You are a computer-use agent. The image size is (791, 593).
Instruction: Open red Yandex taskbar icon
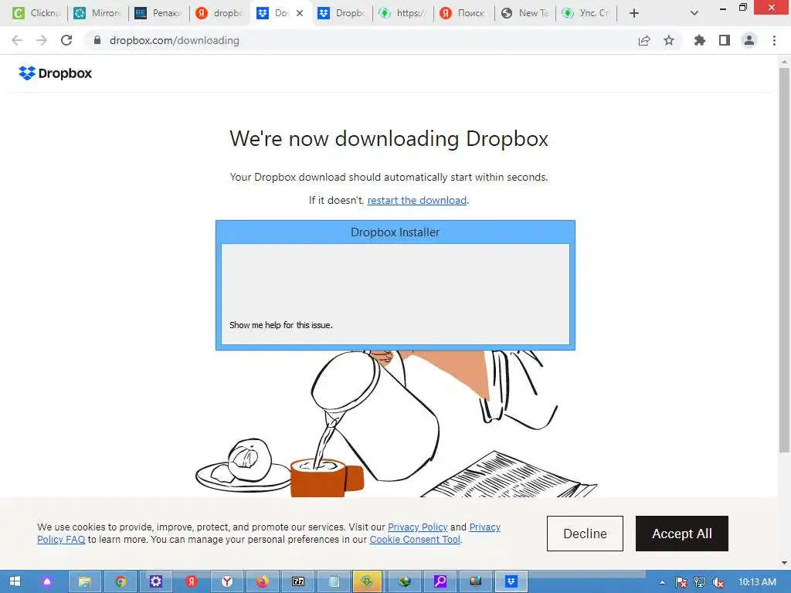click(x=191, y=581)
